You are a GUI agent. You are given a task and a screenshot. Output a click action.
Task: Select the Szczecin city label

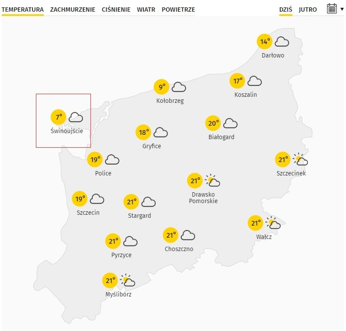(x=88, y=213)
